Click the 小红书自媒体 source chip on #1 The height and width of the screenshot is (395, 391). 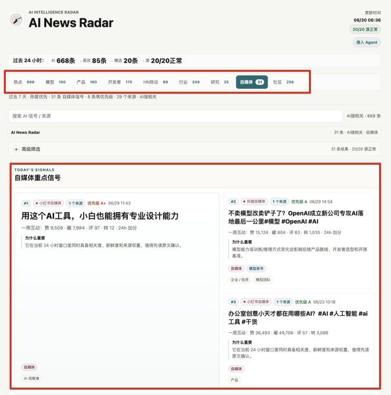(x=49, y=203)
